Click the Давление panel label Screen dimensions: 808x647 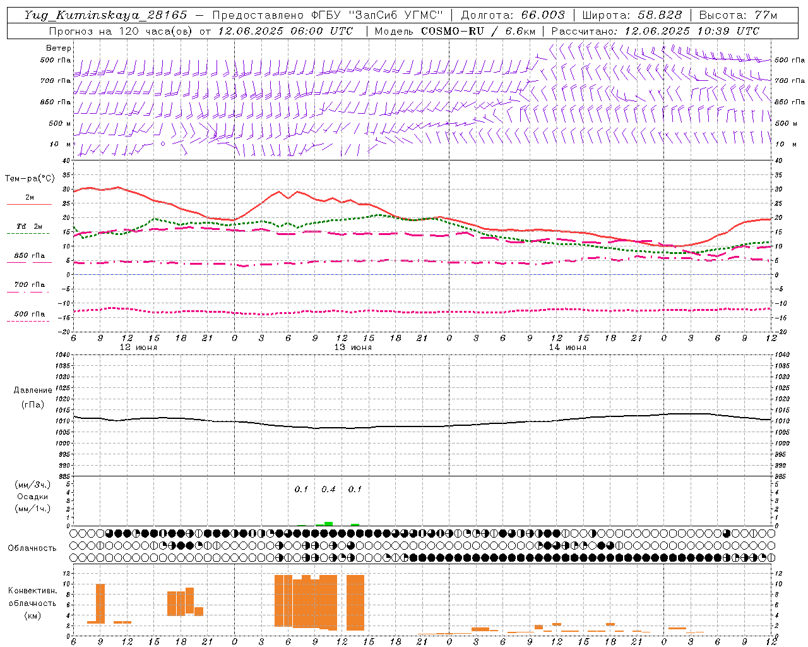click(x=33, y=390)
